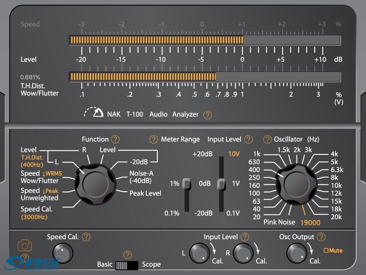Enable the Mute checkbox
Viewport: 366px width, 275px height.
pos(326,250)
